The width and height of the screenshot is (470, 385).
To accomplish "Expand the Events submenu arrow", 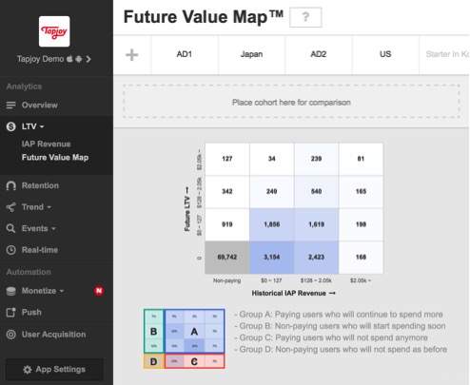I will (53, 228).
